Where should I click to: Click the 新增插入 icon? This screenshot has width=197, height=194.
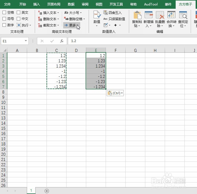click(149, 15)
